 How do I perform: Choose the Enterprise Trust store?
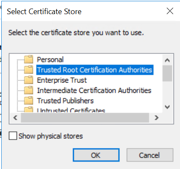click(x=62, y=80)
